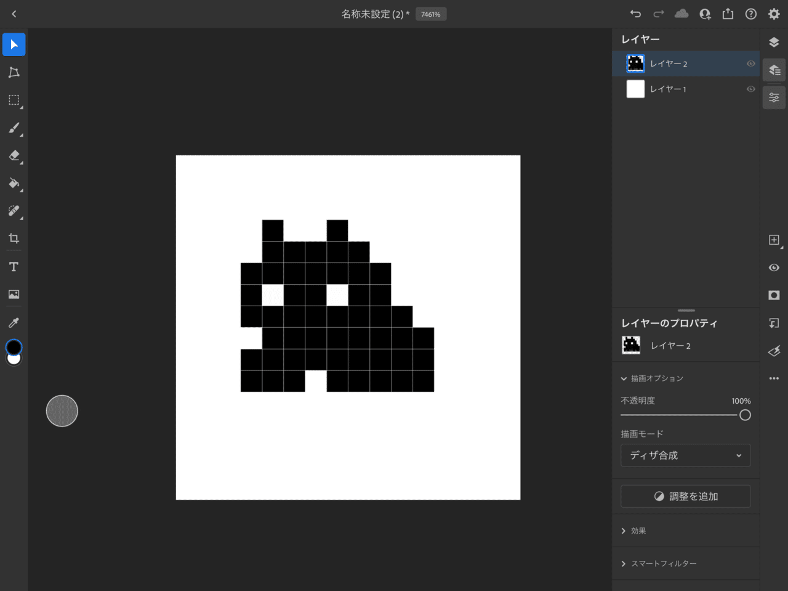Adjust the 不透明度 opacity slider handle
The image size is (788, 591).
tap(745, 415)
